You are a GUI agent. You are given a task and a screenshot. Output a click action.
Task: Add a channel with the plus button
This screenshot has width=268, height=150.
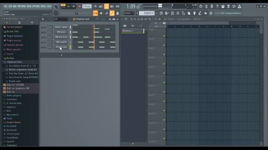[x=62, y=55]
